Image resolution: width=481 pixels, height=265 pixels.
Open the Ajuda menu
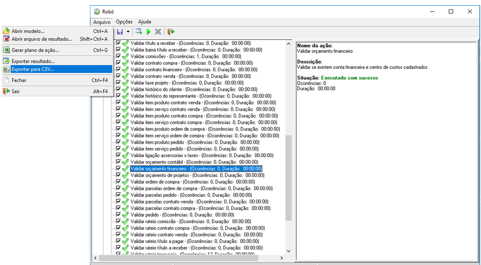[x=145, y=22]
